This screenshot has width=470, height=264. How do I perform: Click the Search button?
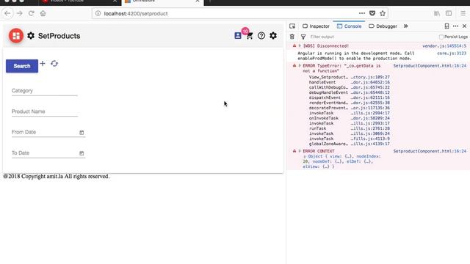22,66
